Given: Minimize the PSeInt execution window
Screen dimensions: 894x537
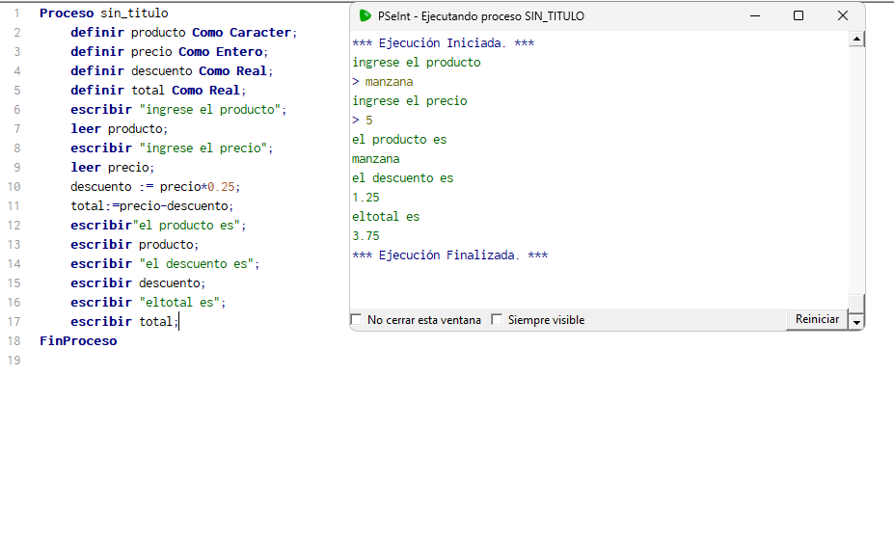Looking at the screenshot, I should click(x=754, y=15).
